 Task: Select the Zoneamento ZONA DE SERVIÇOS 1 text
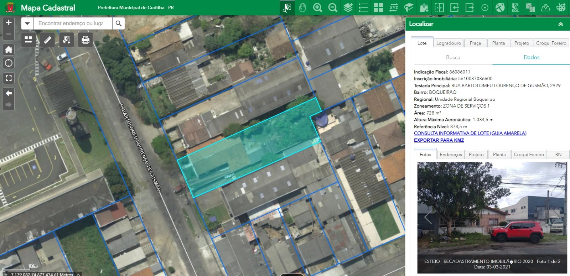(x=452, y=106)
